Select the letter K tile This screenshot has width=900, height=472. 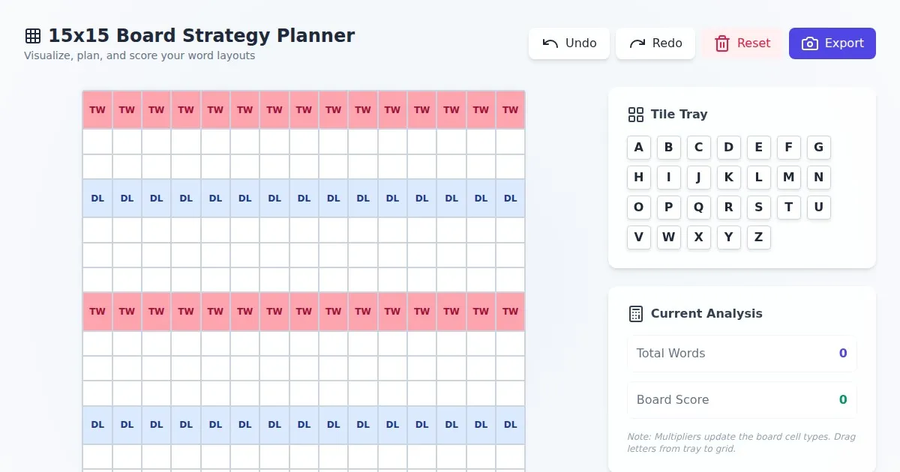(x=729, y=178)
